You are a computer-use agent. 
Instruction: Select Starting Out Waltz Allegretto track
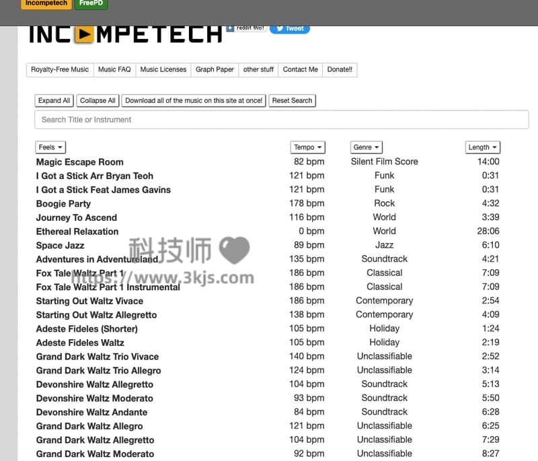coord(96,315)
